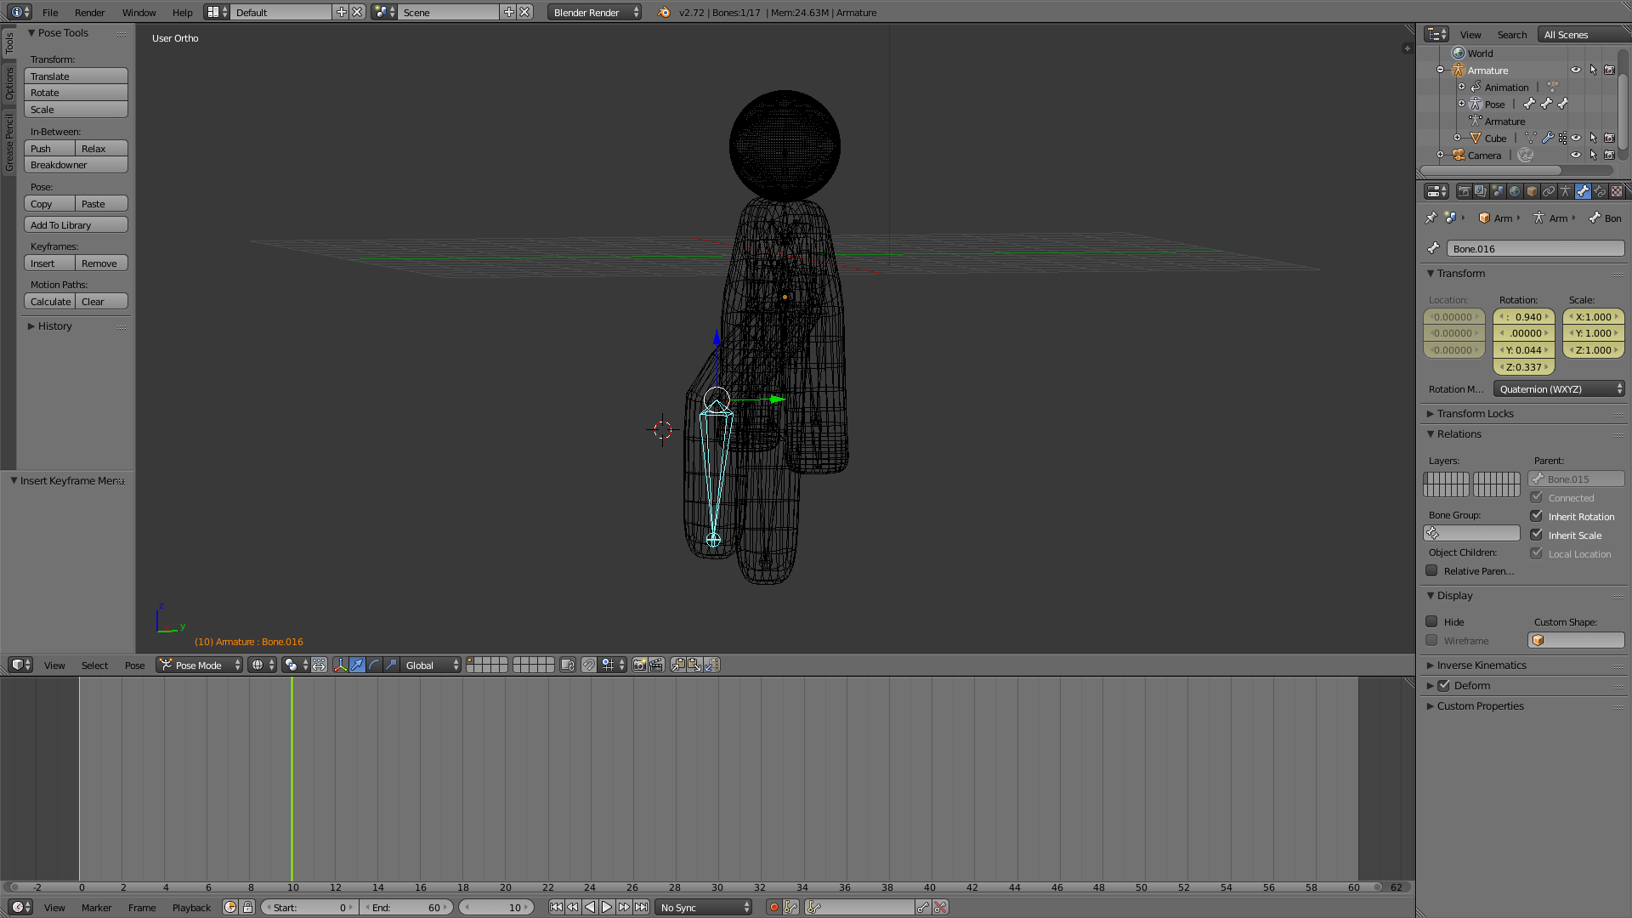The width and height of the screenshot is (1632, 918).
Task: Hide Armature via its outliner eye icon
Action: coord(1576,71)
